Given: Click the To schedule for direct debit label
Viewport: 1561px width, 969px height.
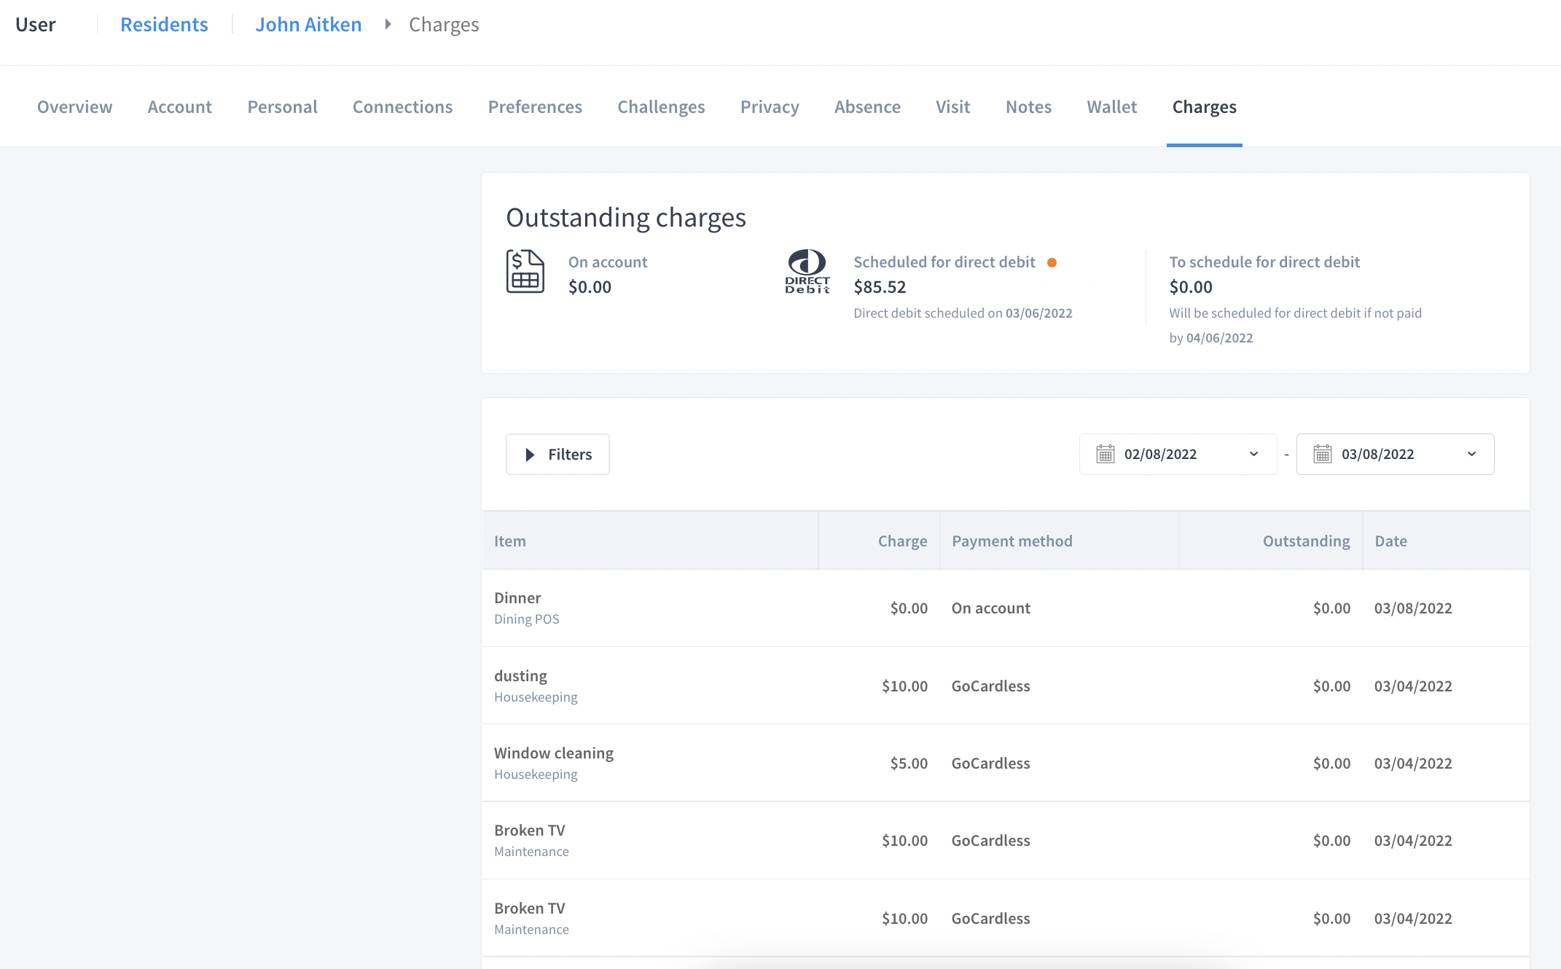Looking at the screenshot, I should click(x=1264, y=262).
